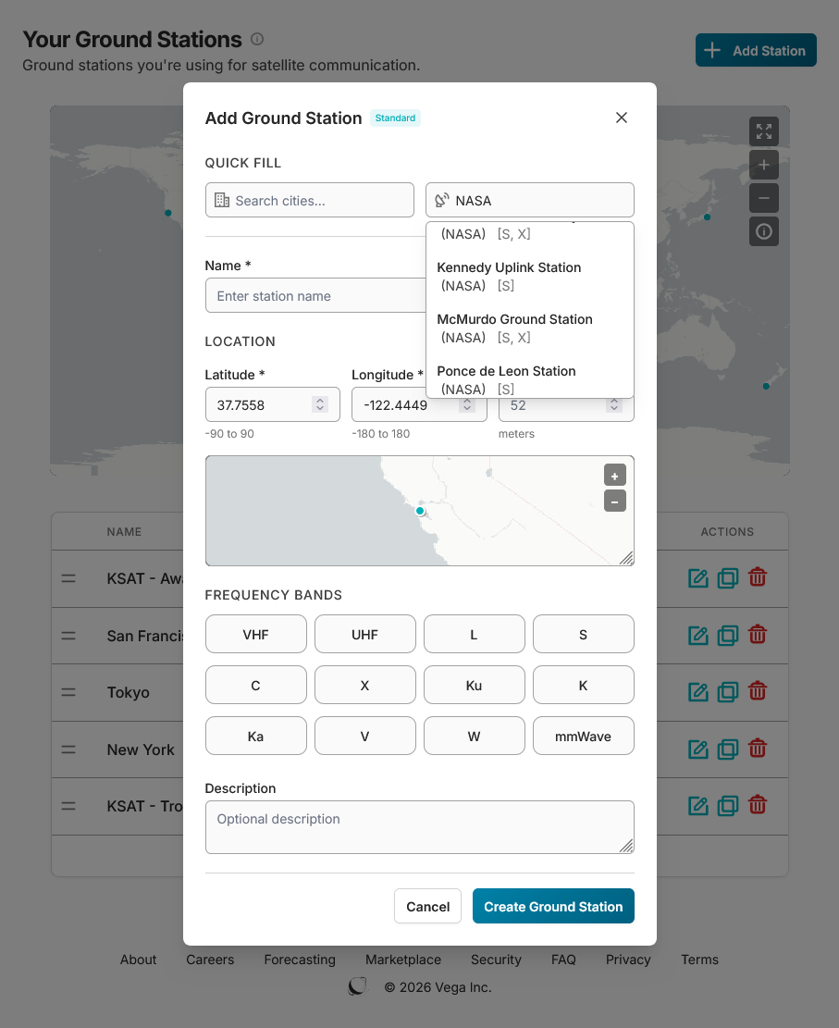Open the Forecasting footer page
Image resolution: width=839 pixels, height=1028 pixels.
(300, 960)
